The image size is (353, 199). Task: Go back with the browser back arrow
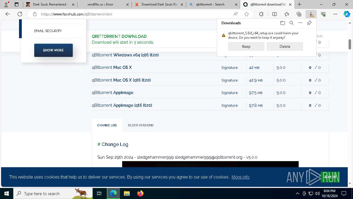(x=8, y=14)
